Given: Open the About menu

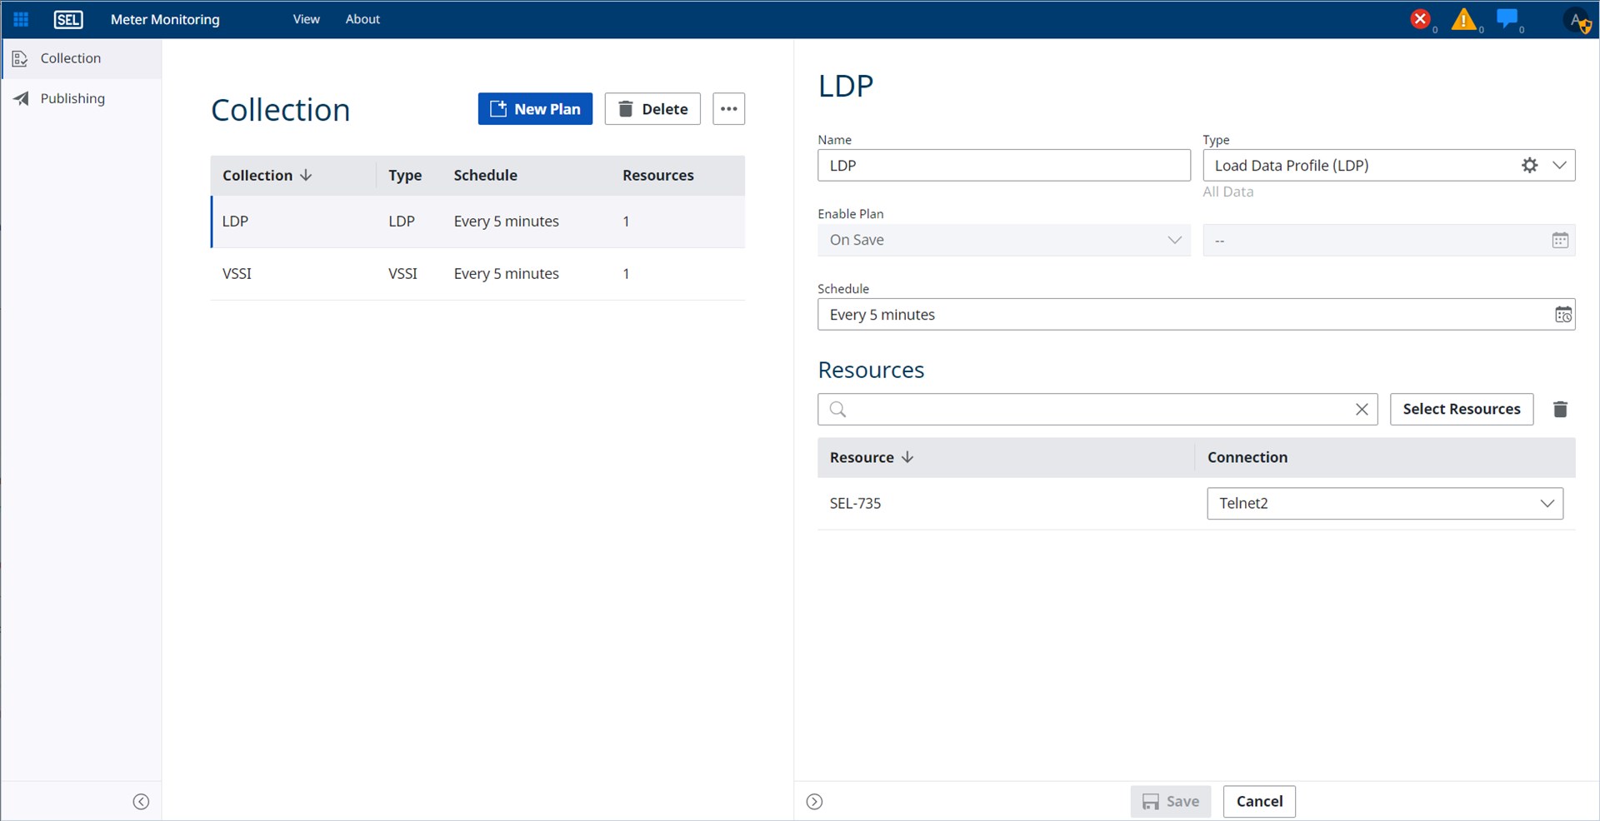Looking at the screenshot, I should tap(362, 19).
